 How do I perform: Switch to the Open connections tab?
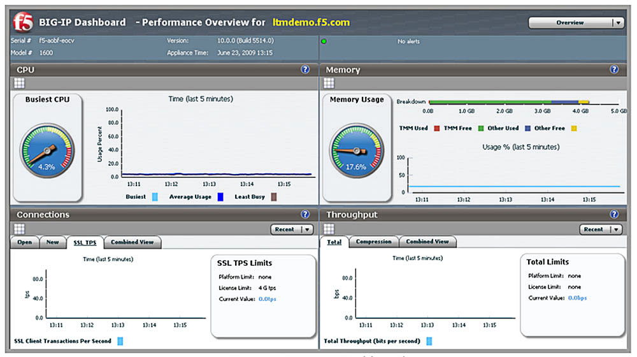[x=24, y=242]
